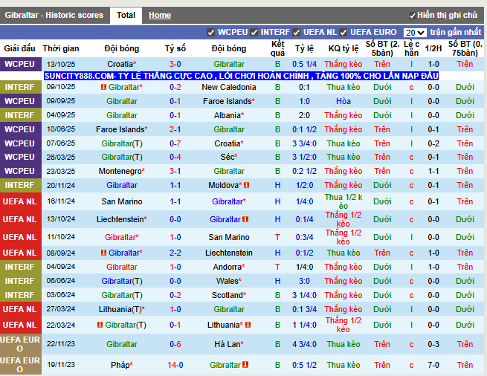
Task: Click the SUNCITY888.COM advertisement banner
Action: (x=242, y=76)
